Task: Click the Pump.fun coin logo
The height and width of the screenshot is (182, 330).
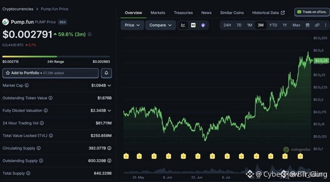Action: tap(6, 22)
